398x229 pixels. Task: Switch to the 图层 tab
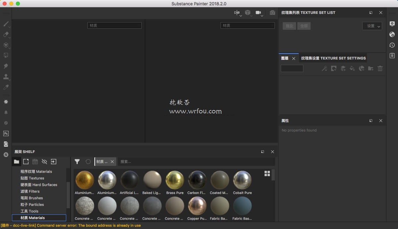click(285, 58)
